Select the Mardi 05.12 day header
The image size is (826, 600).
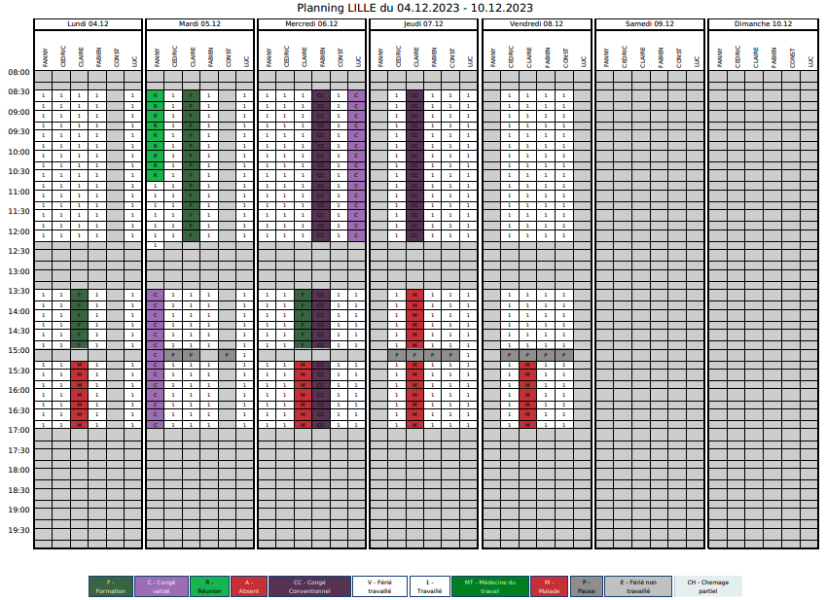pos(200,23)
